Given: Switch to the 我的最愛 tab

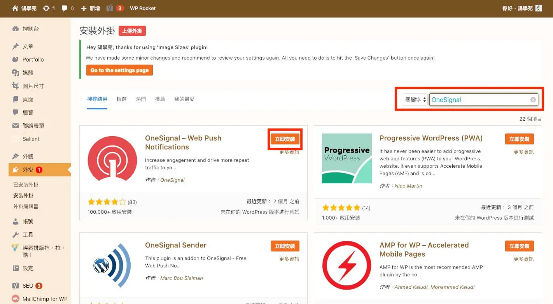Looking at the screenshot, I should (184, 99).
